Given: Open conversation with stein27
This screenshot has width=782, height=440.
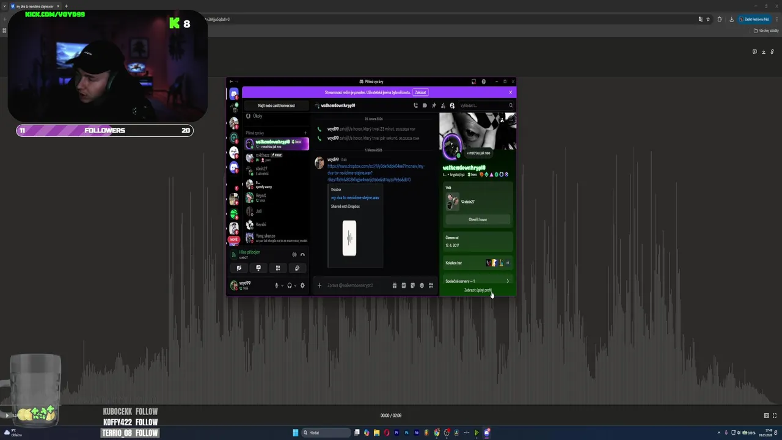Looking at the screenshot, I should coord(276,170).
